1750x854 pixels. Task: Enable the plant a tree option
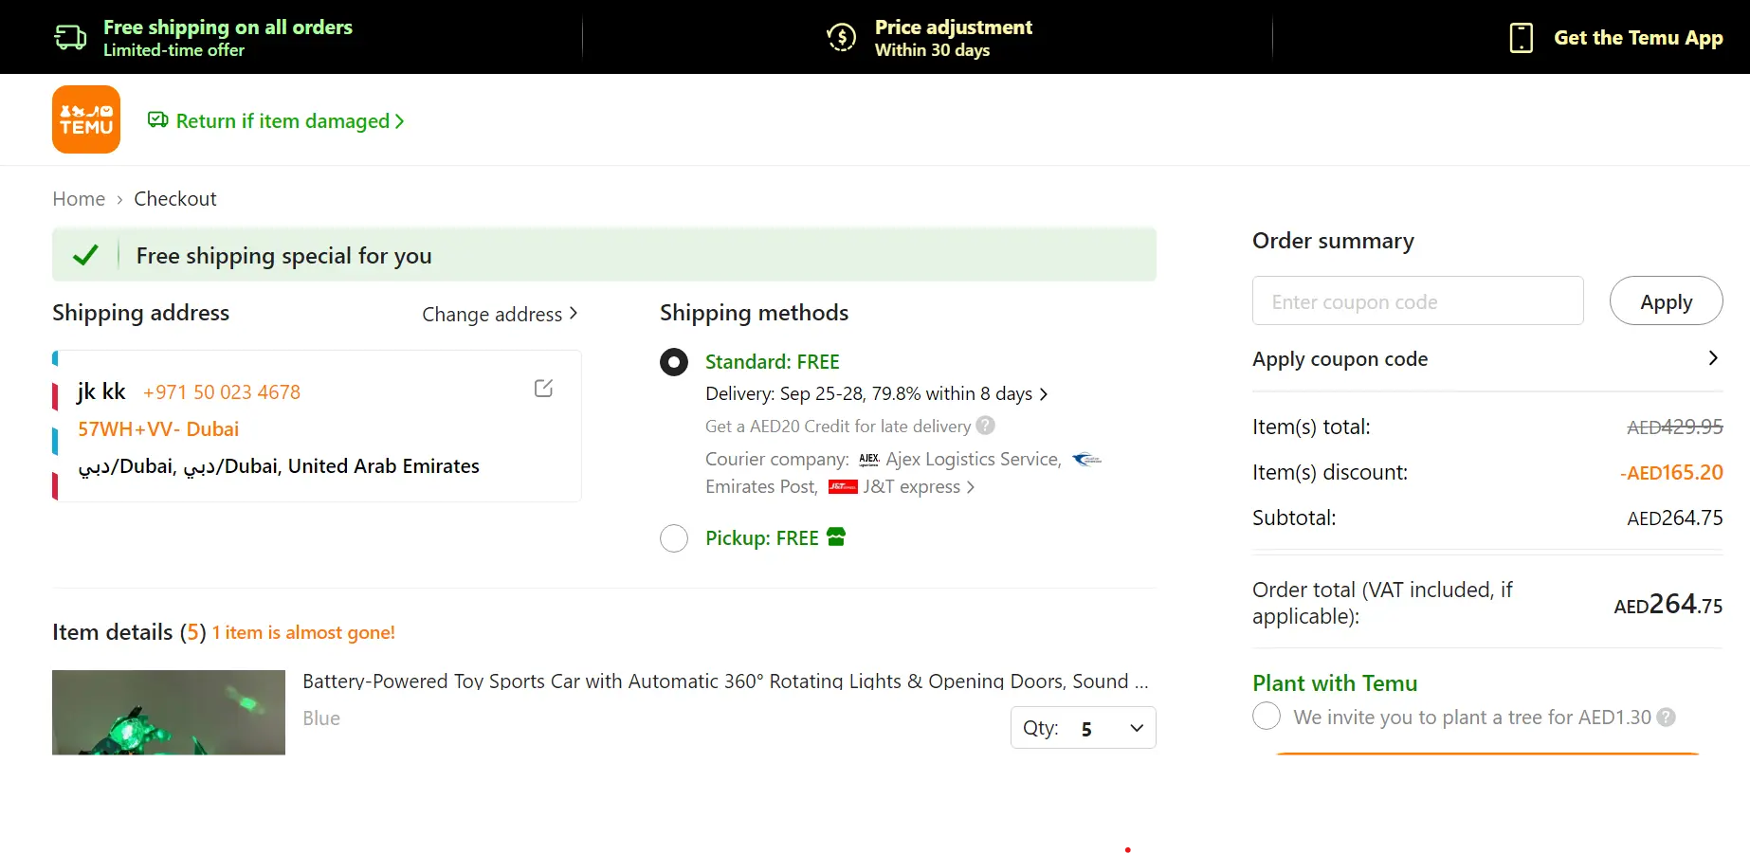click(1266, 717)
